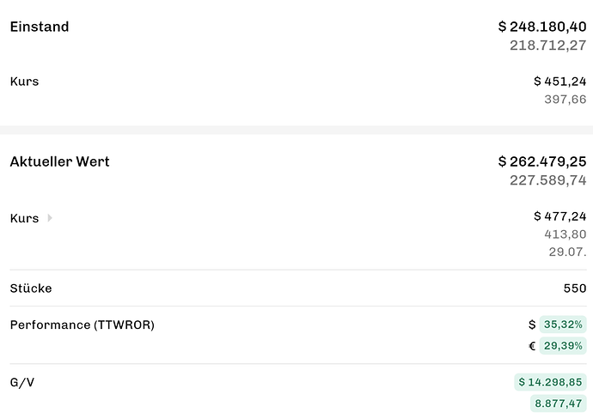This screenshot has height=419, width=593.
Task: Click the G/V euro badge 8.877,47
Action: 559,404
